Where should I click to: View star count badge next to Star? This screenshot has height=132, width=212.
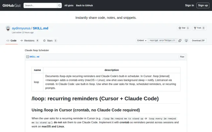[188, 28]
